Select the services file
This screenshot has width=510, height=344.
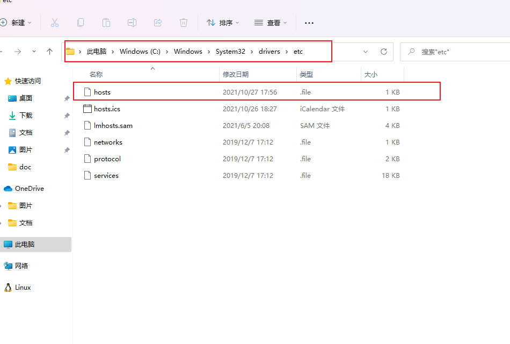[241, 175]
